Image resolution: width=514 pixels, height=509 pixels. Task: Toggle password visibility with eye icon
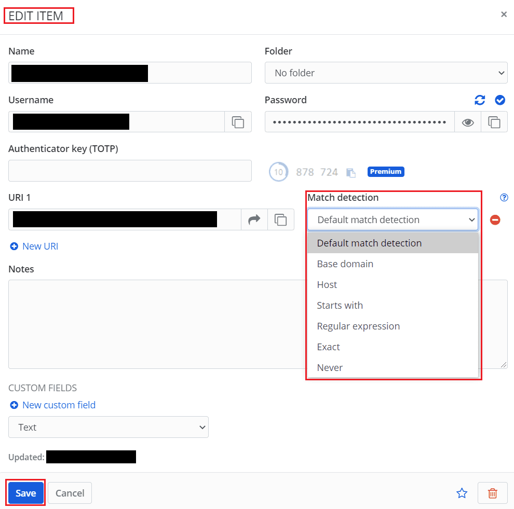[x=468, y=122]
